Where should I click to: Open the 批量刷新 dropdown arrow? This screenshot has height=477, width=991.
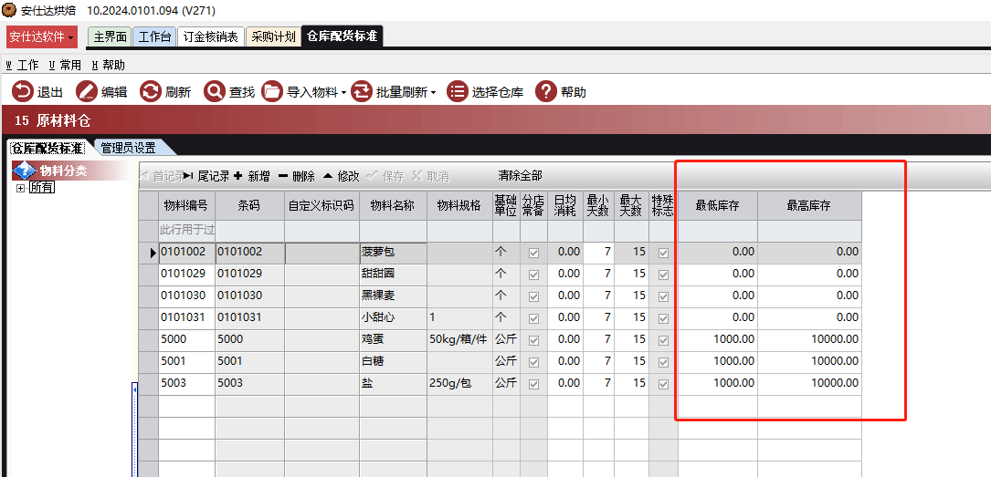(434, 93)
